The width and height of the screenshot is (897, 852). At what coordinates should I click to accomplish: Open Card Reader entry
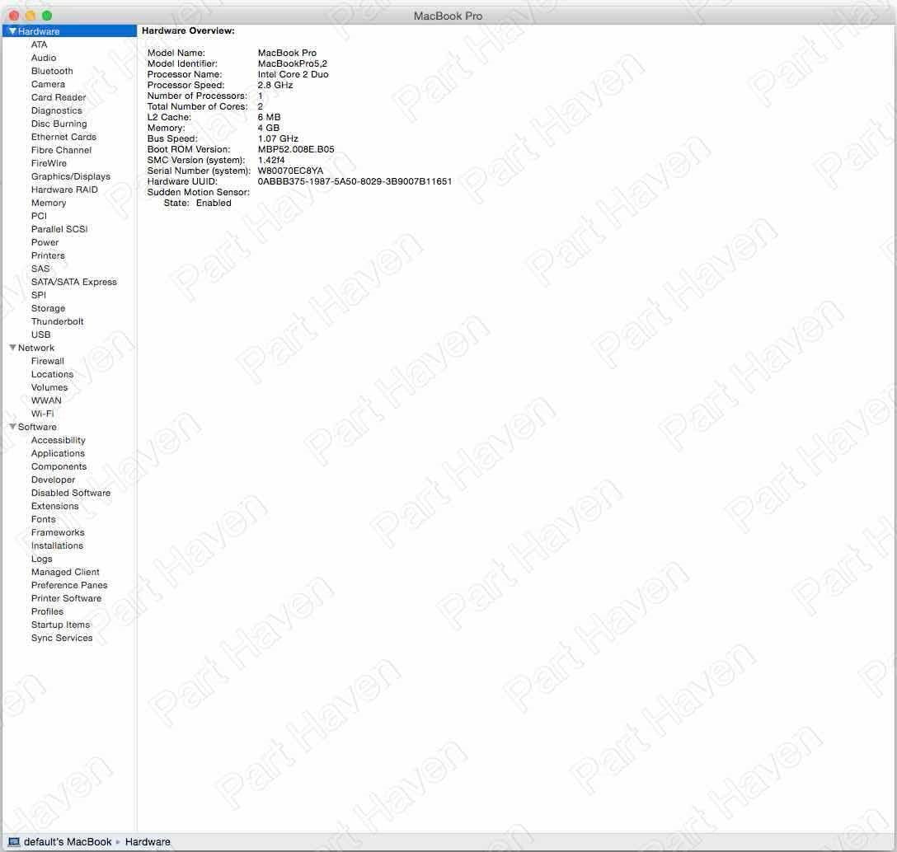[x=59, y=97]
